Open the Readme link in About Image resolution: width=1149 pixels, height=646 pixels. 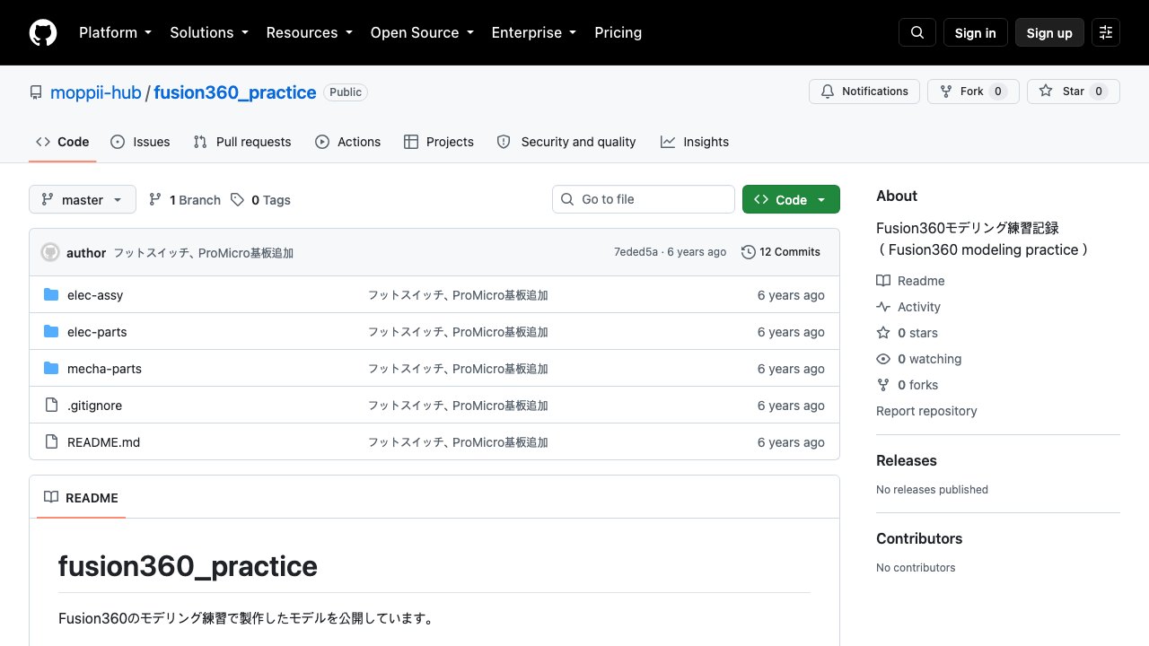[x=921, y=281]
